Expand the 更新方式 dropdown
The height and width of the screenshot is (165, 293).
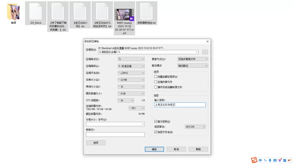coord(193,59)
